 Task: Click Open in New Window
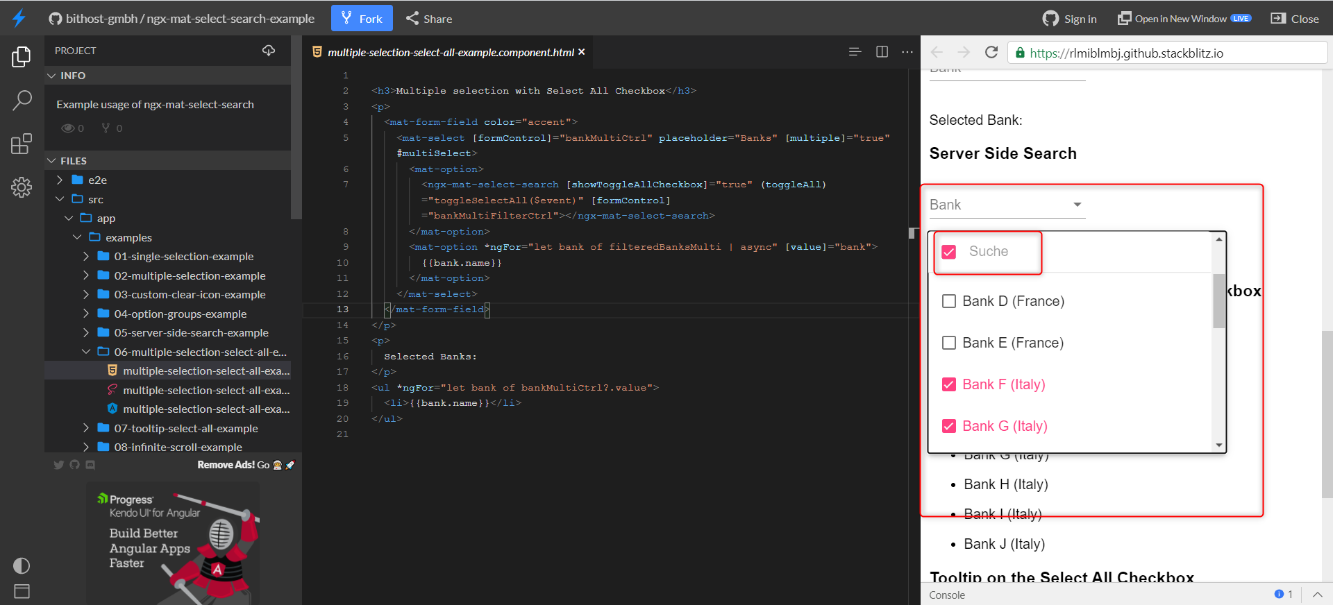[1184, 19]
